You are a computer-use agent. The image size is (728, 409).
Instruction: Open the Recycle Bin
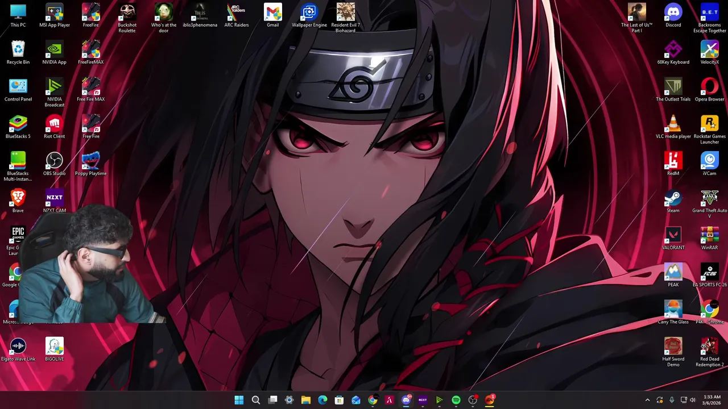coord(18,52)
